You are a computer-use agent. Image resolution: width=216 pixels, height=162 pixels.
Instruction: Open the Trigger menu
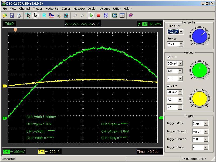38,9
